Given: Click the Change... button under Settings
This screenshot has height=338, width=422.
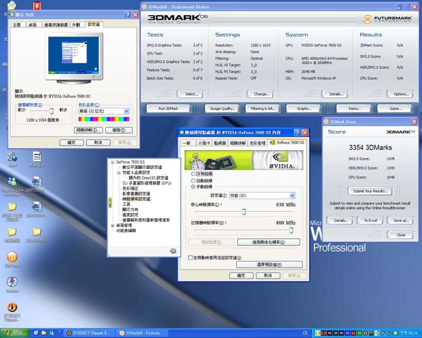Looking at the screenshot, I should coord(261,94).
